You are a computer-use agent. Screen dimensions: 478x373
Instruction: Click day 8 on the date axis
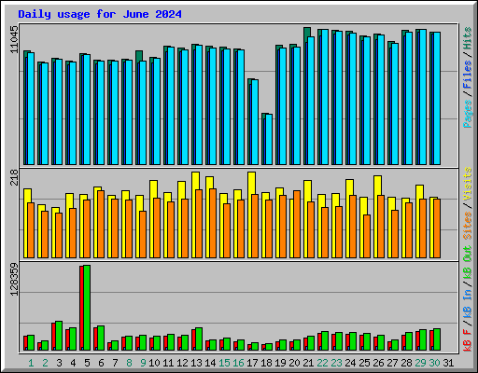[x=129, y=363]
